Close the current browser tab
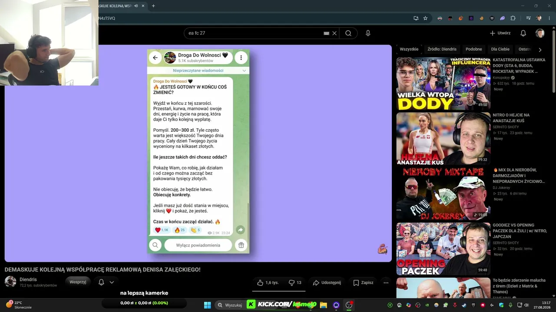Image resolution: width=556 pixels, height=312 pixels. (143, 6)
